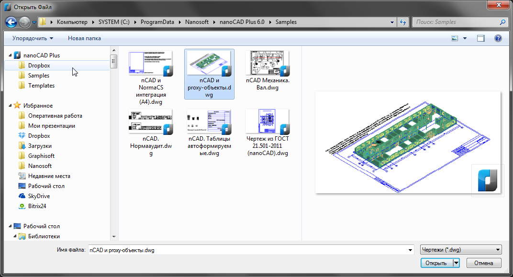
Task: Click Новая папка to create a folder
Action: (x=85, y=38)
